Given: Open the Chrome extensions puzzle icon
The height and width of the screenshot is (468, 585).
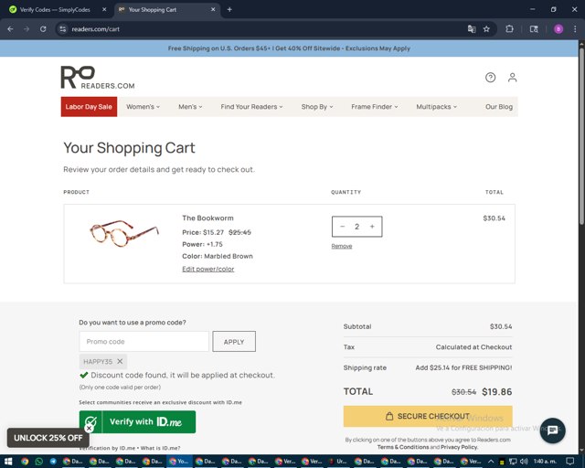Looking at the screenshot, I should pos(509,29).
